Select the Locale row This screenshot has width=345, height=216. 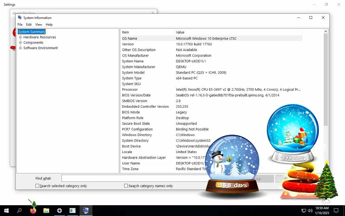pyautogui.click(x=211, y=152)
